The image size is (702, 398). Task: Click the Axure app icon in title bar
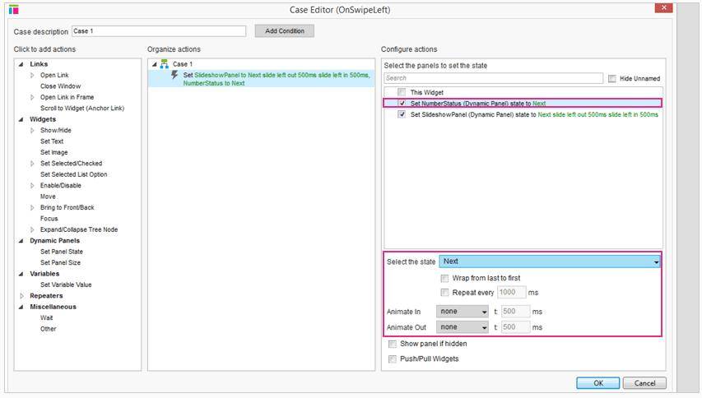coord(13,10)
